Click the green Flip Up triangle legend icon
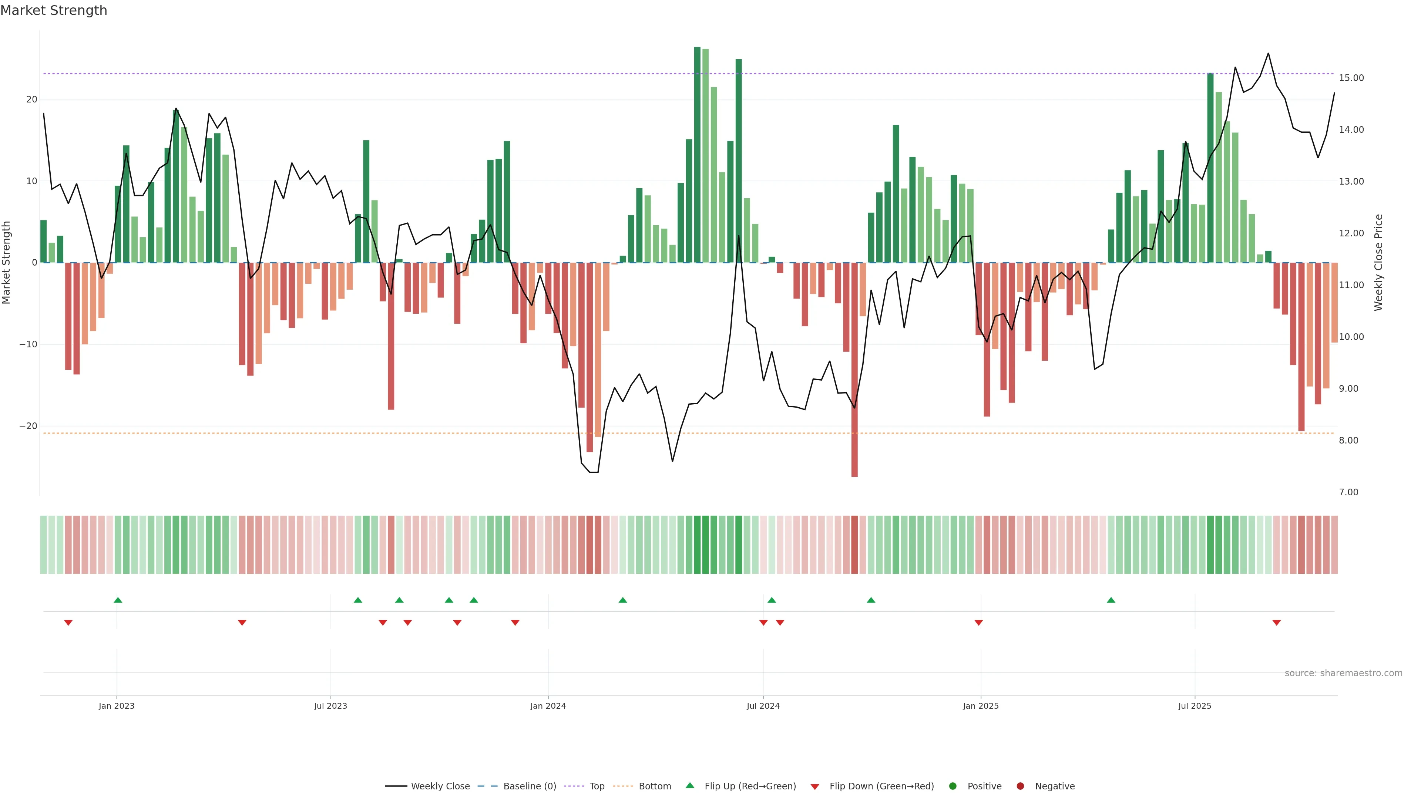Image resolution: width=1421 pixels, height=799 pixels. point(689,786)
